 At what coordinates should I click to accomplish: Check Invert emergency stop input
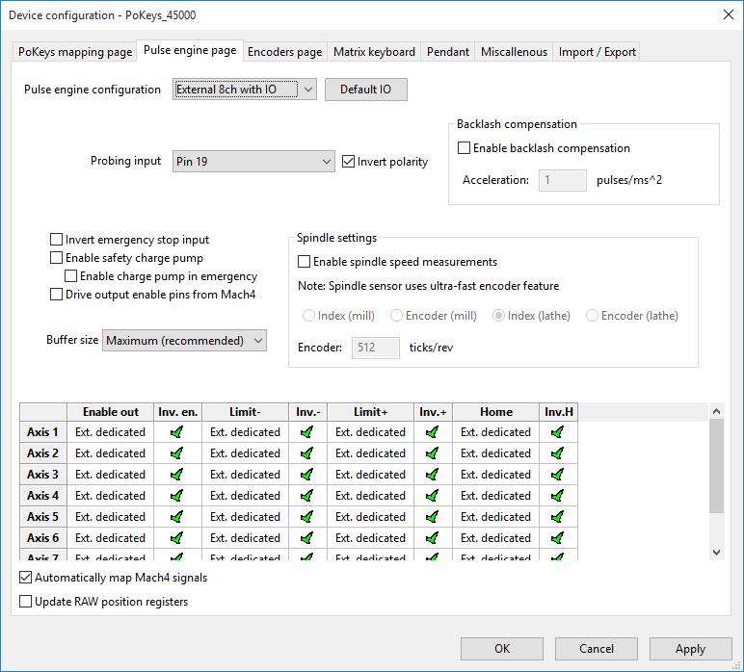pyautogui.click(x=56, y=240)
